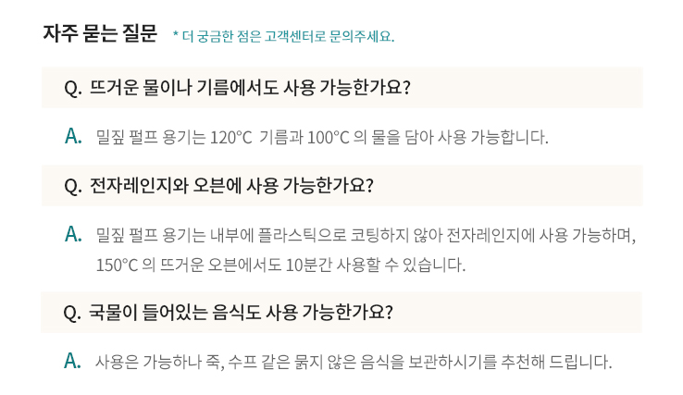Select the answer about 밀짚 펄프 용기 기름과 물
683x395 pixels.
[322, 138]
